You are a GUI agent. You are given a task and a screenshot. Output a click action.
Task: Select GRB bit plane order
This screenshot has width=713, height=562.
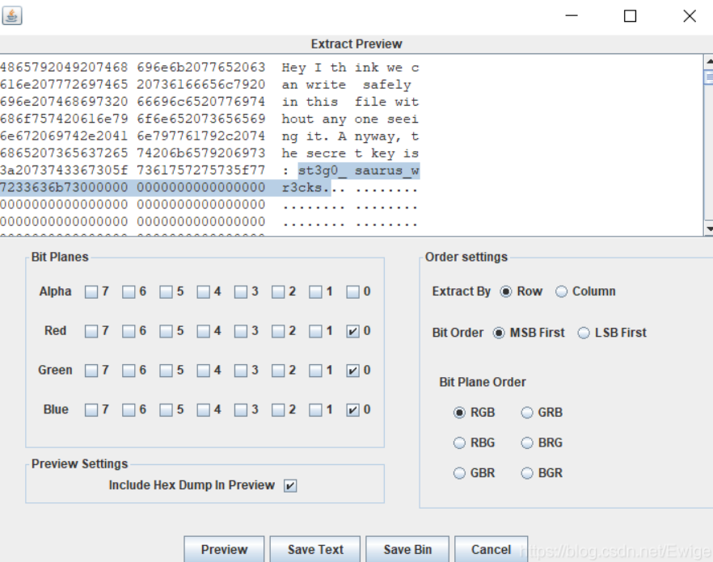527,413
